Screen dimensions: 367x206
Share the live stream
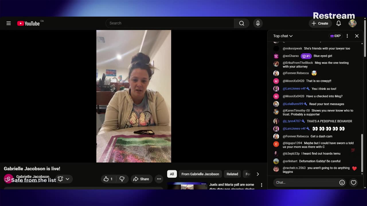tap(141, 179)
